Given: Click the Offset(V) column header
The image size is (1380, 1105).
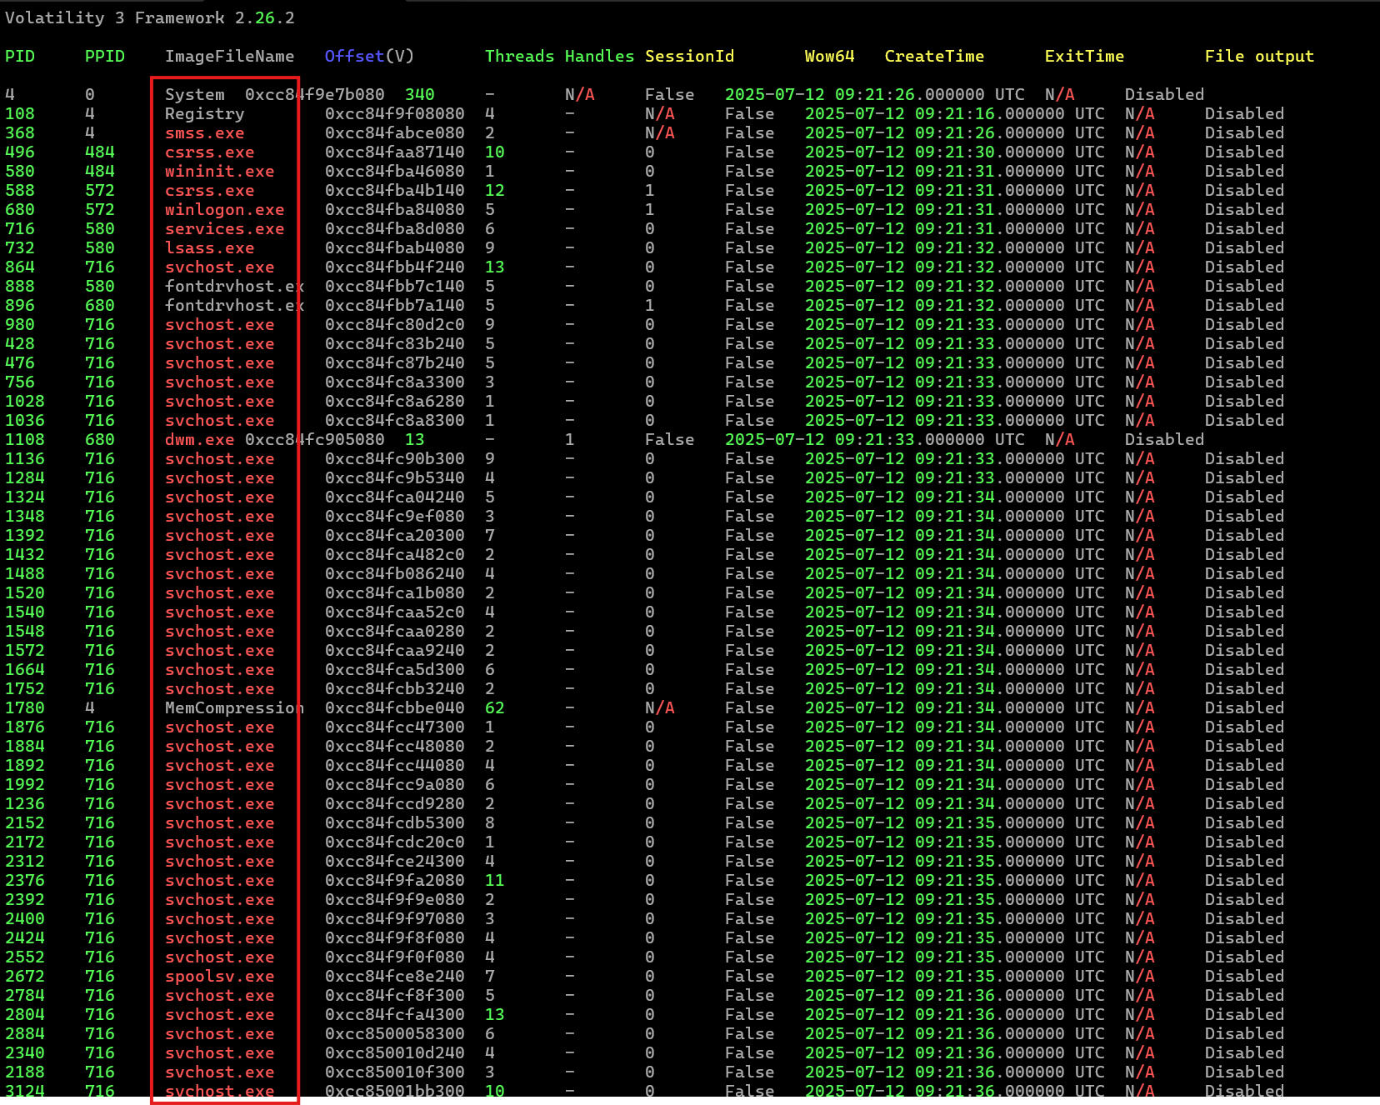Looking at the screenshot, I should click(369, 56).
